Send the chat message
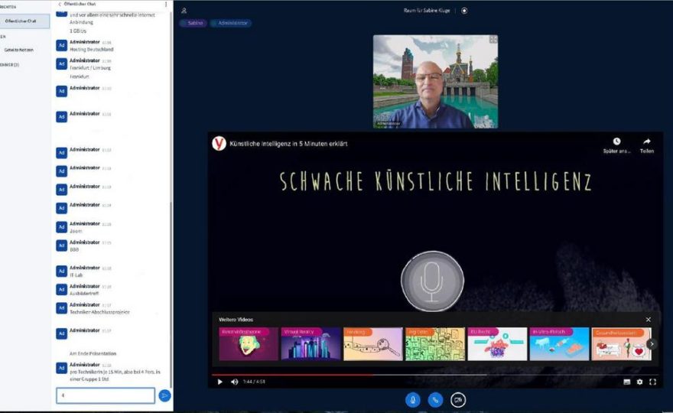The width and height of the screenshot is (673, 413). [164, 395]
